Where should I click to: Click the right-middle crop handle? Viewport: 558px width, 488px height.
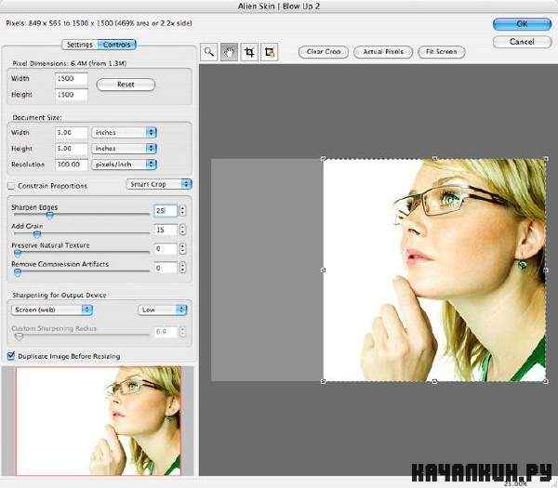546,270
